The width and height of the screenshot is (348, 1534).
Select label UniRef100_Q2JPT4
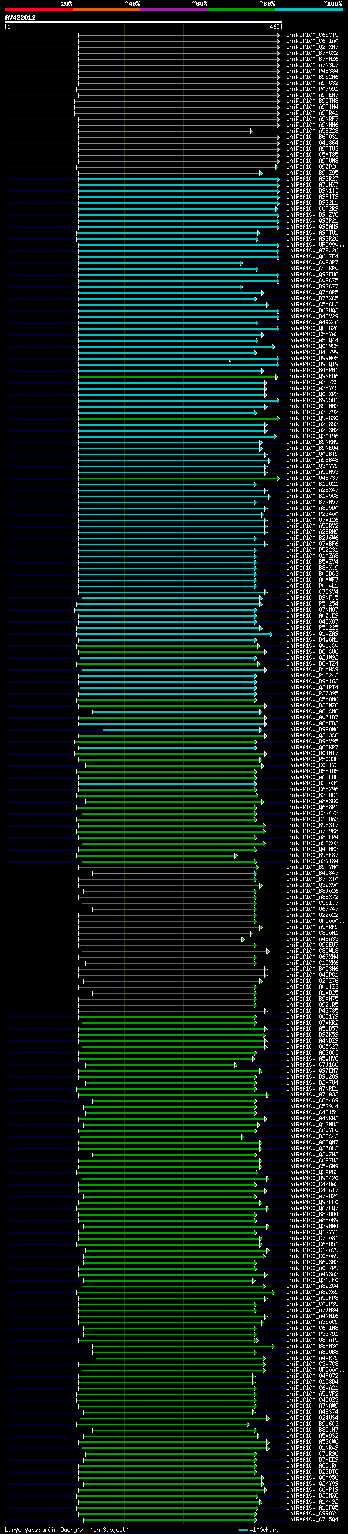312,688
